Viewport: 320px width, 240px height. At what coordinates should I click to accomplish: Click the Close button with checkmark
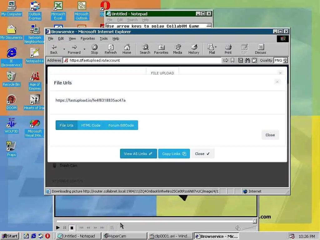click(x=202, y=154)
